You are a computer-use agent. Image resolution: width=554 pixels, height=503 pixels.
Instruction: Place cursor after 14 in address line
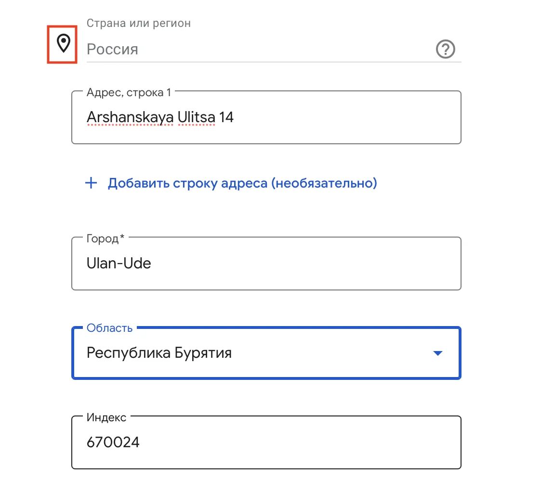(x=235, y=117)
